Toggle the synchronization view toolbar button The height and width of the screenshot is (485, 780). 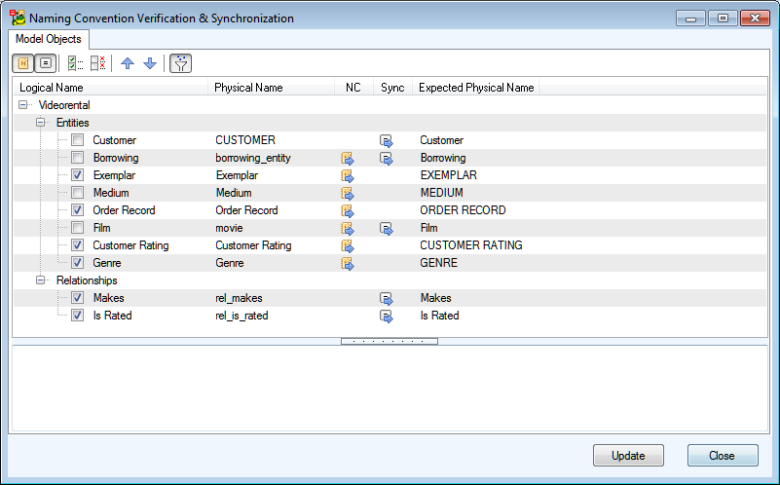pos(45,63)
